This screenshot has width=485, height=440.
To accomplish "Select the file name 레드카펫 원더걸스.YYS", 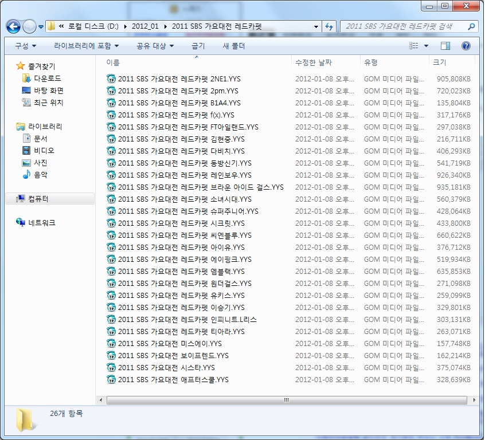I will [x=185, y=283].
